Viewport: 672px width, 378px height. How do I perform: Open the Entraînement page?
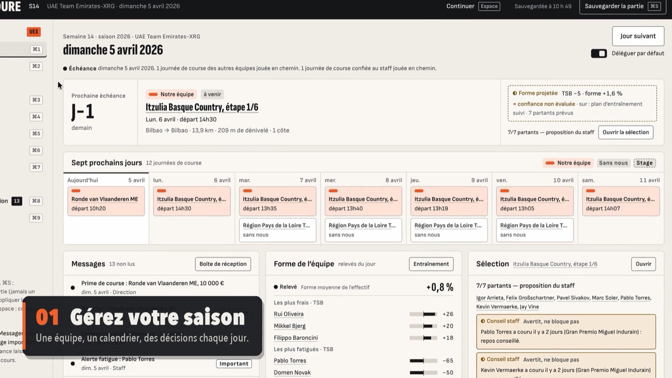(x=431, y=264)
